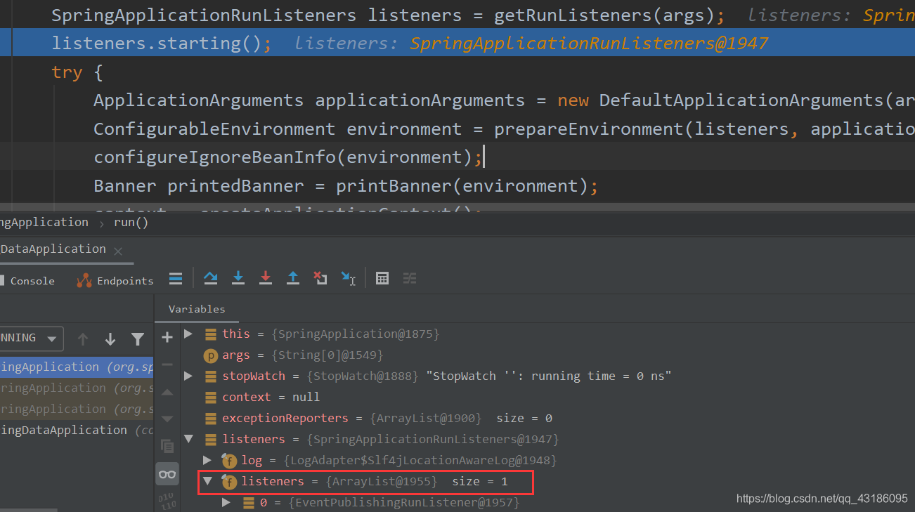Expand the 'this' variable node
Image resolution: width=915 pixels, height=512 pixels.
tap(188, 334)
